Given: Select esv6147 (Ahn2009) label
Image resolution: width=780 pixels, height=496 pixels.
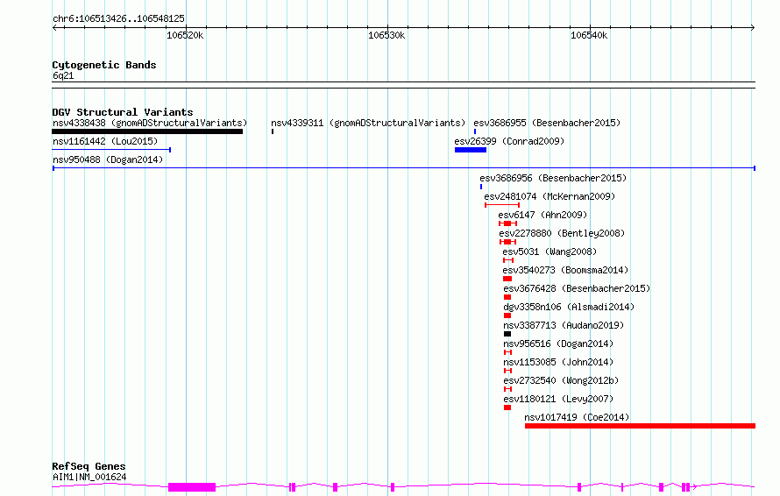Looking at the screenshot, I should click(x=542, y=215).
